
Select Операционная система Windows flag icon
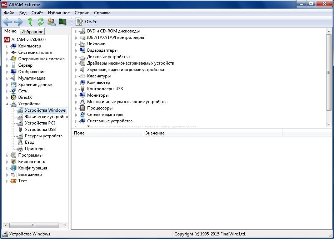[x=14, y=59]
